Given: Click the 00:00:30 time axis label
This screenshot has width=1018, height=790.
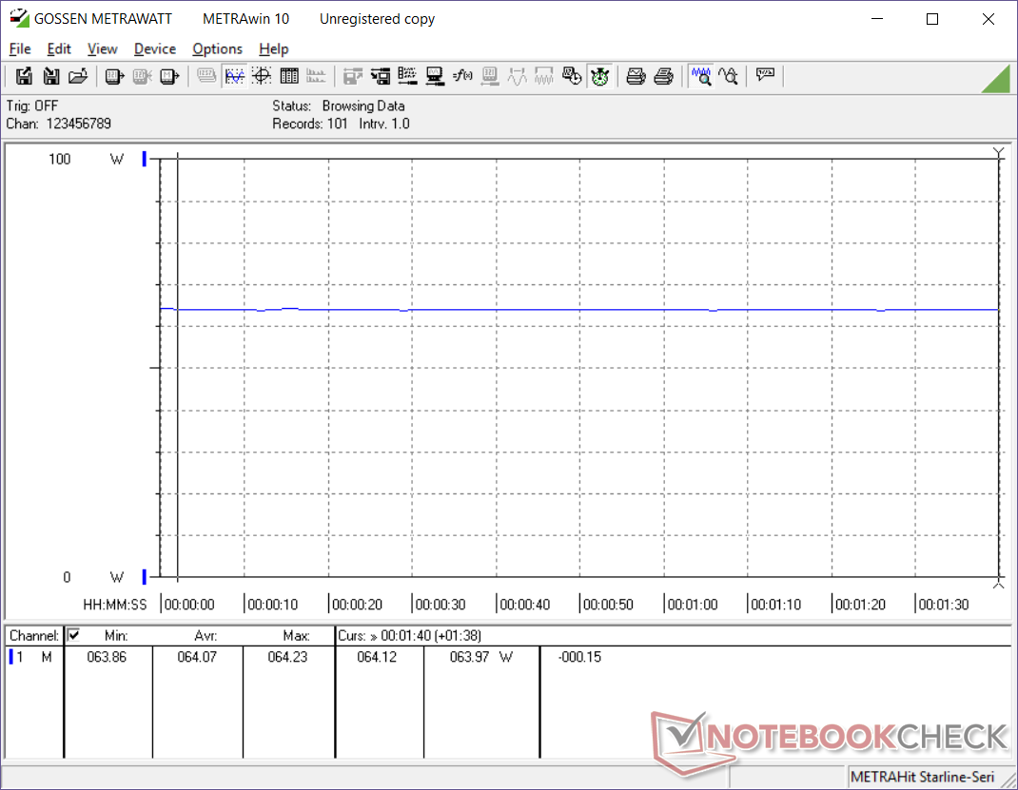Looking at the screenshot, I should tap(440, 605).
